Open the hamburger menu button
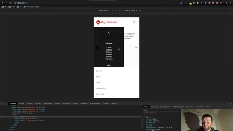This screenshot has height=131, width=233. (134, 22)
